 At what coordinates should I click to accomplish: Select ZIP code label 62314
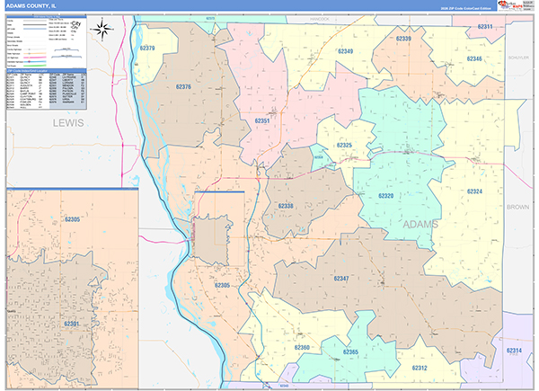[514, 351]
